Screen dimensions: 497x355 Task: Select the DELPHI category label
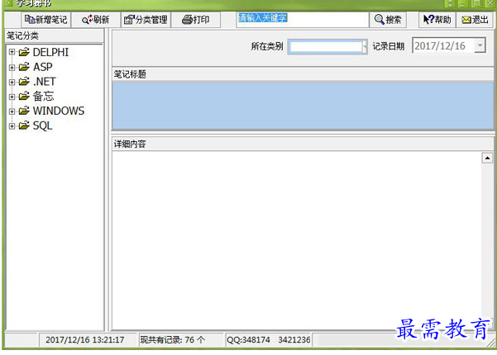(x=50, y=52)
